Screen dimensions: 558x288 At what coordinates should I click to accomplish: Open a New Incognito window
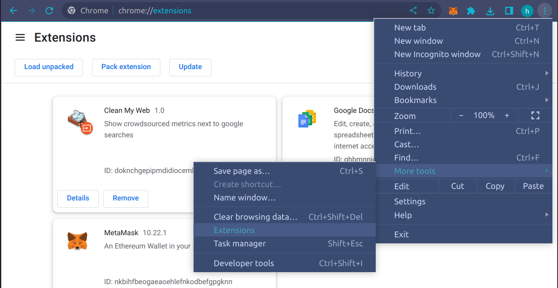pyautogui.click(x=463, y=54)
